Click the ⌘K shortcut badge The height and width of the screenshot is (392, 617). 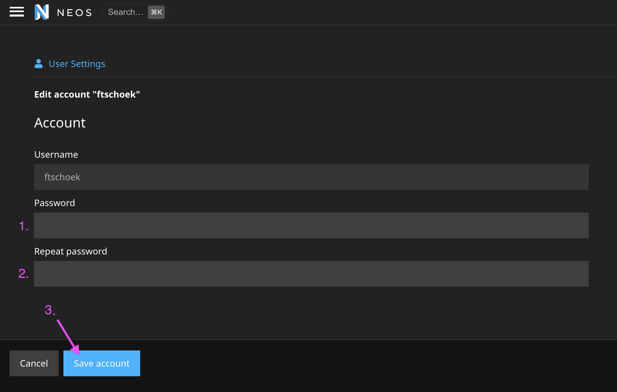point(156,13)
